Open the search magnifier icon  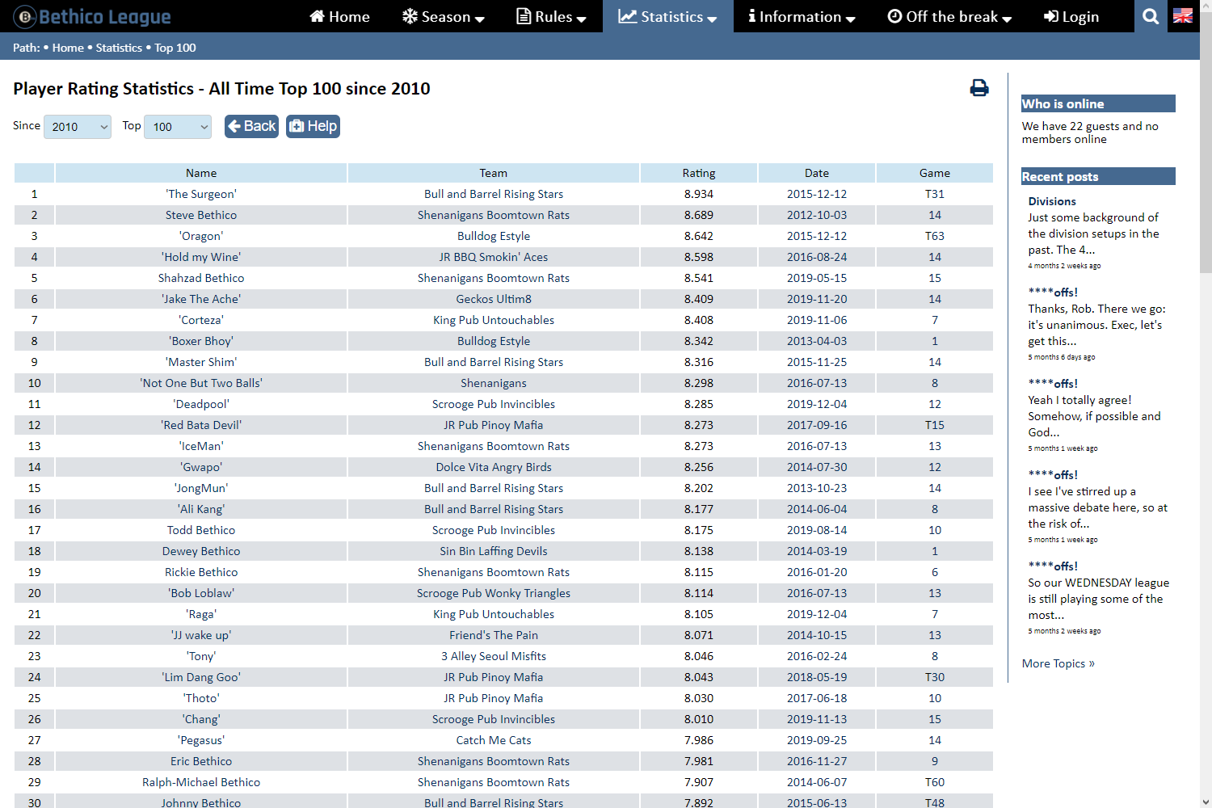[x=1151, y=16]
